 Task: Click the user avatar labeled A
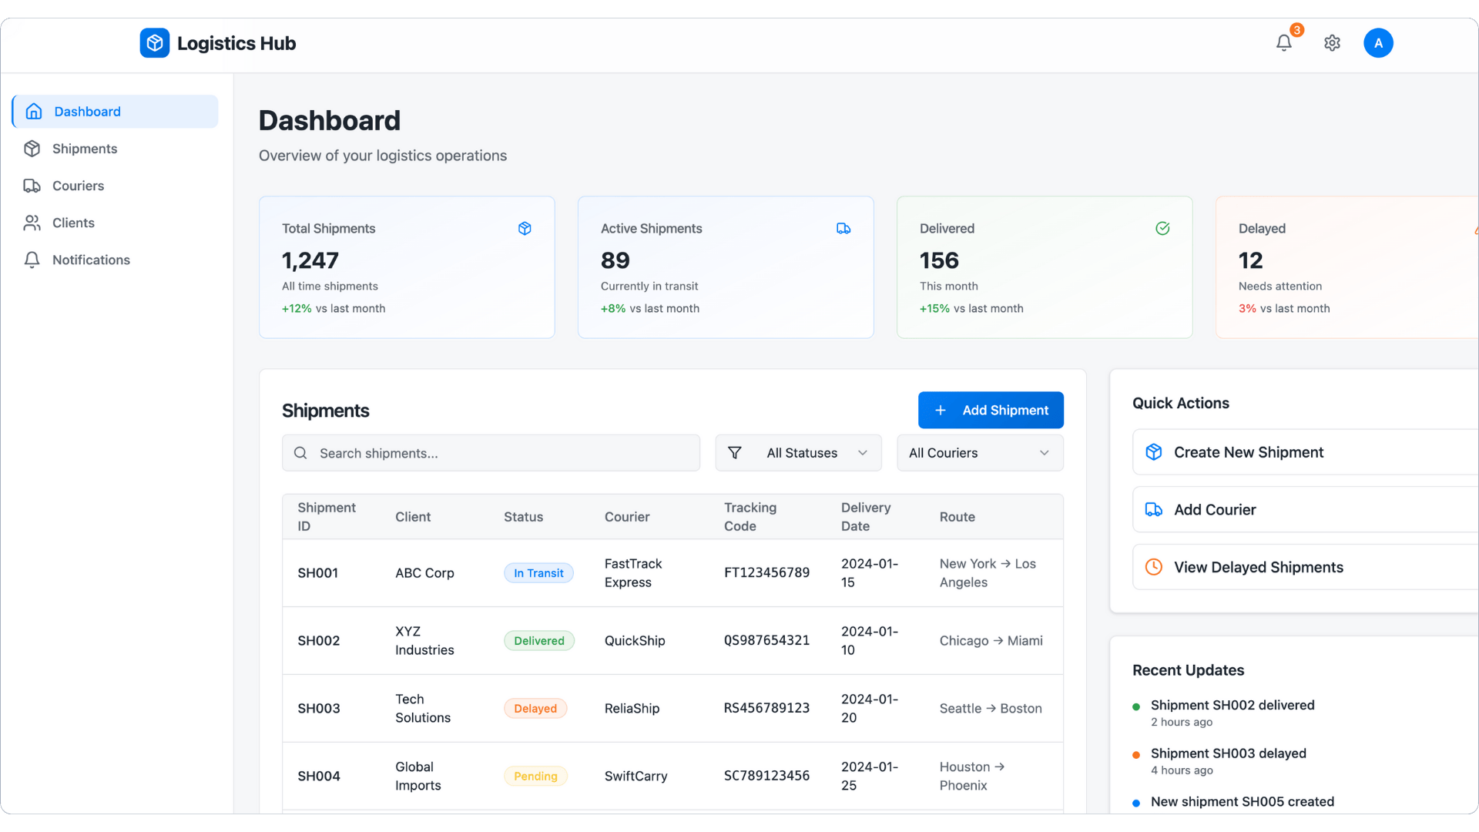(x=1378, y=43)
